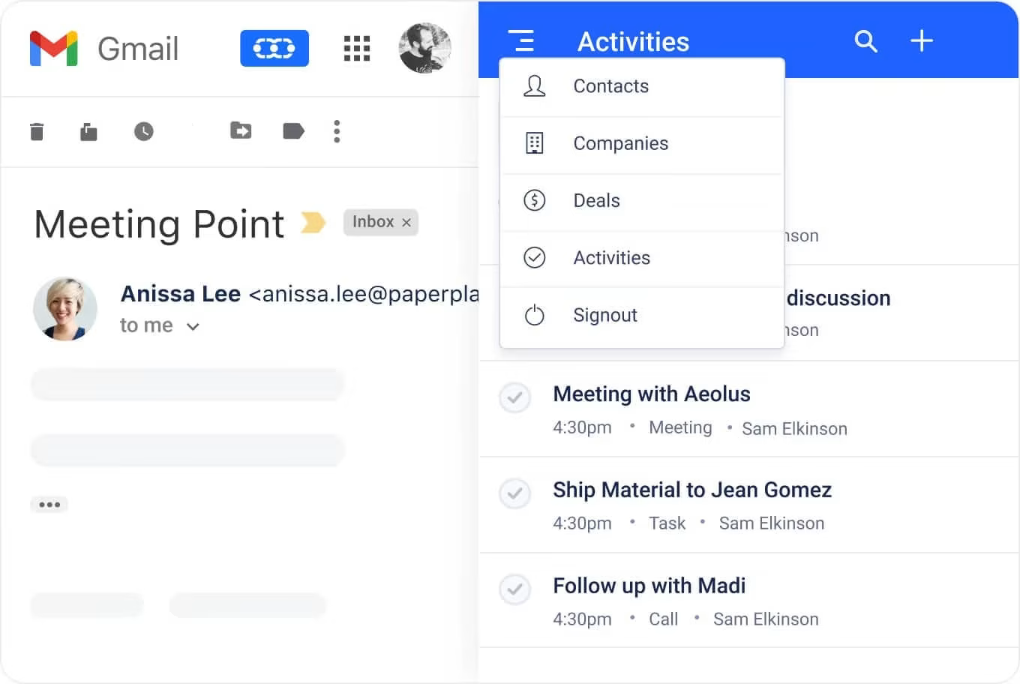This screenshot has width=1020, height=684.
Task: Select Activities from the dropdown menu
Action: click(x=642, y=258)
